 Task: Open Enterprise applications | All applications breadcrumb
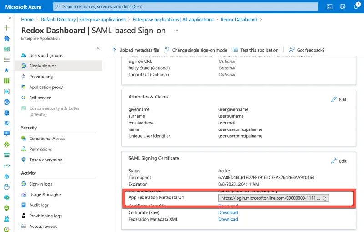tap(173, 20)
